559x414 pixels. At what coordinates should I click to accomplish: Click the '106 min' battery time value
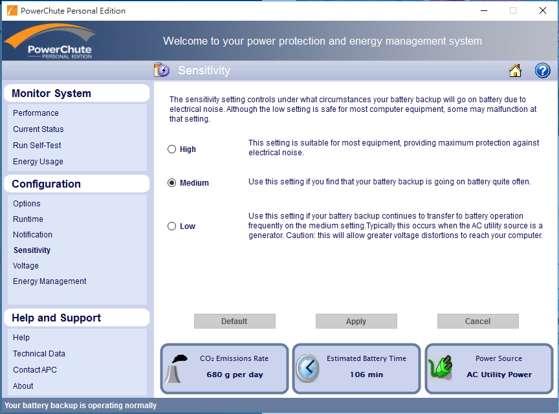pos(366,375)
